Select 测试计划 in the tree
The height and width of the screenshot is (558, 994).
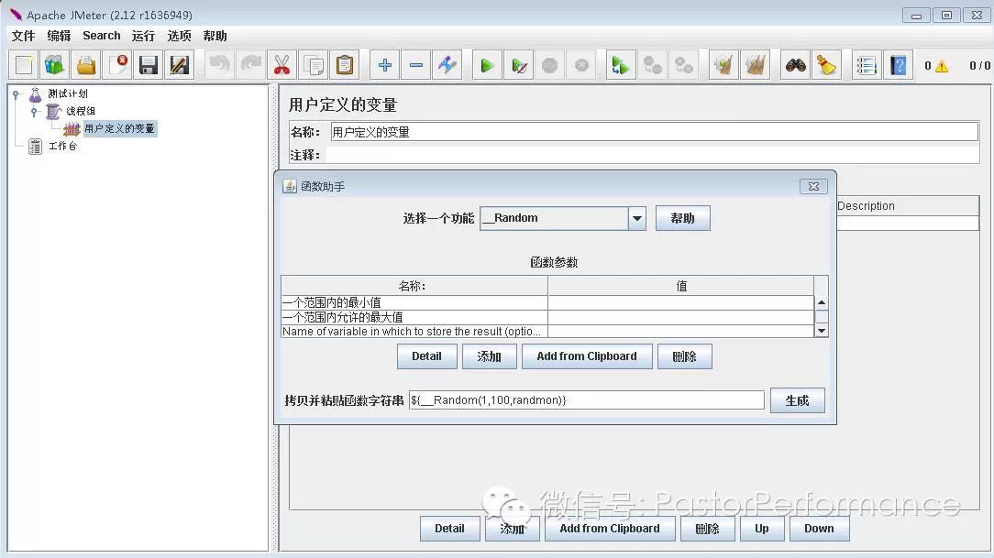(68, 93)
